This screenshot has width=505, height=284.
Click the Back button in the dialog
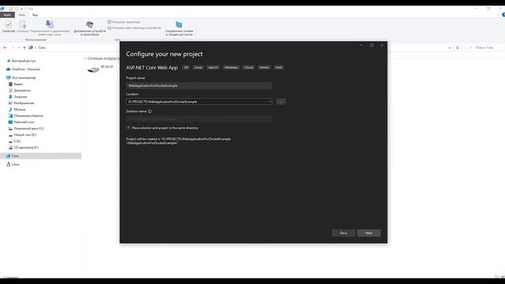pos(344,233)
